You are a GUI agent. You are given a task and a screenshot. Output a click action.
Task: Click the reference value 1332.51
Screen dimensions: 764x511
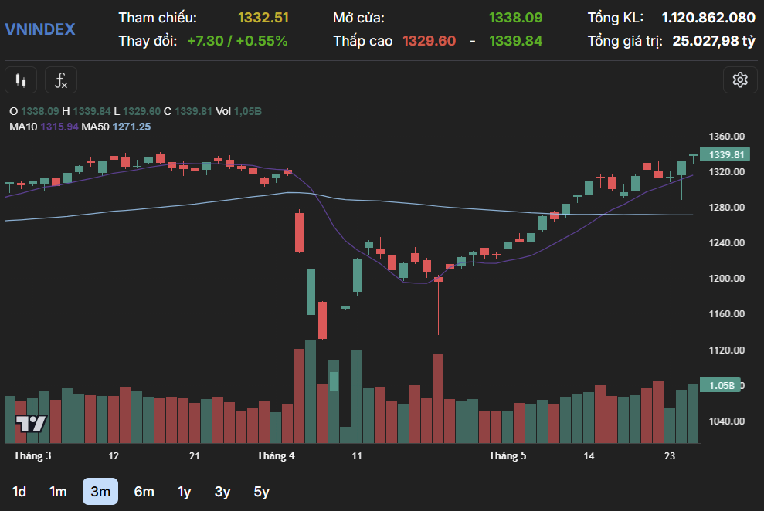click(x=263, y=18)
